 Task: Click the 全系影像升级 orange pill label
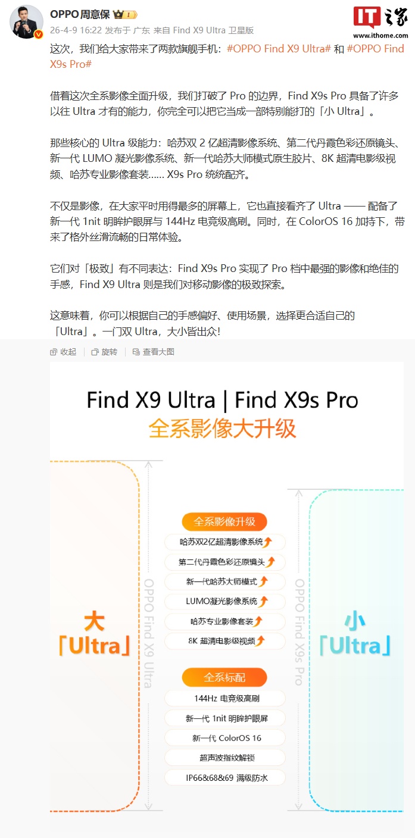click(x=224, y=522)
